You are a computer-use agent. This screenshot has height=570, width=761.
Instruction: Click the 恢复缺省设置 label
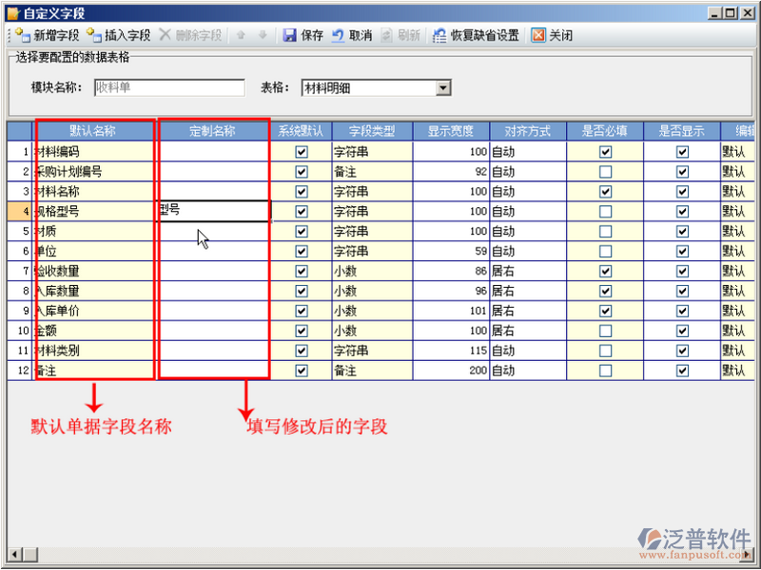(485, 35)
